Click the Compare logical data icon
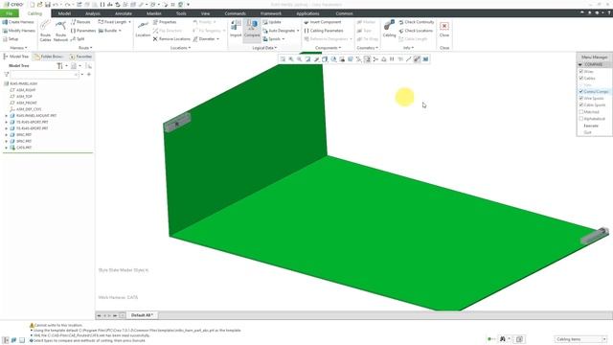The image size is (613, 345). [252, 29]
